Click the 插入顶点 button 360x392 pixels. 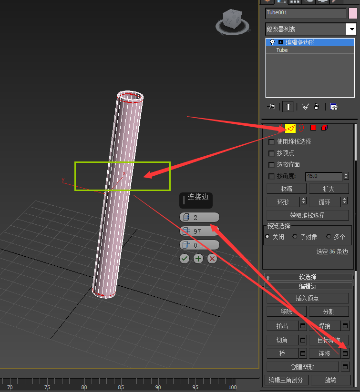pos(308,298)
